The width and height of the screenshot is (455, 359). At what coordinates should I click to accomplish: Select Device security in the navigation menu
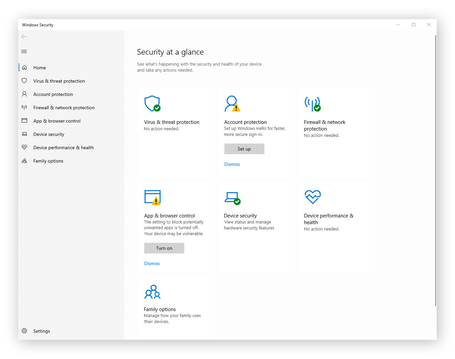(49, 134)
